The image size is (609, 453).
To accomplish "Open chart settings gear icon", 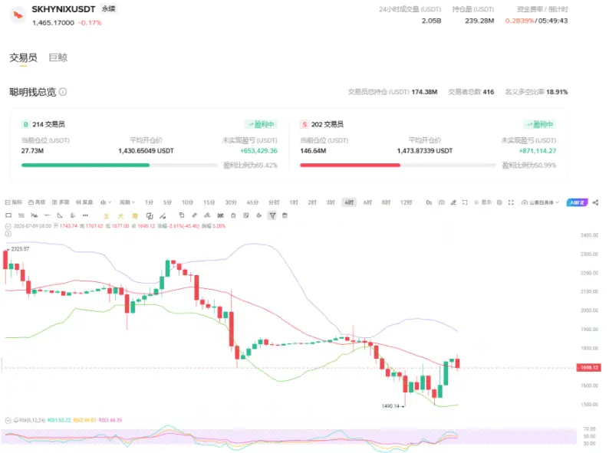I will (x=499, y=202).
